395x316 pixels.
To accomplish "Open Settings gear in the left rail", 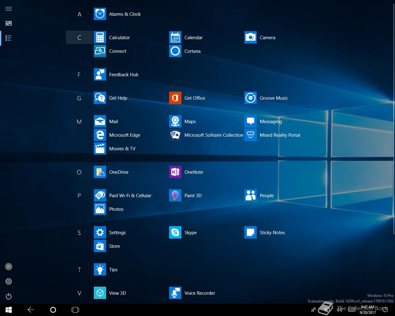I will pyautogui.click(x=9, y=281).
